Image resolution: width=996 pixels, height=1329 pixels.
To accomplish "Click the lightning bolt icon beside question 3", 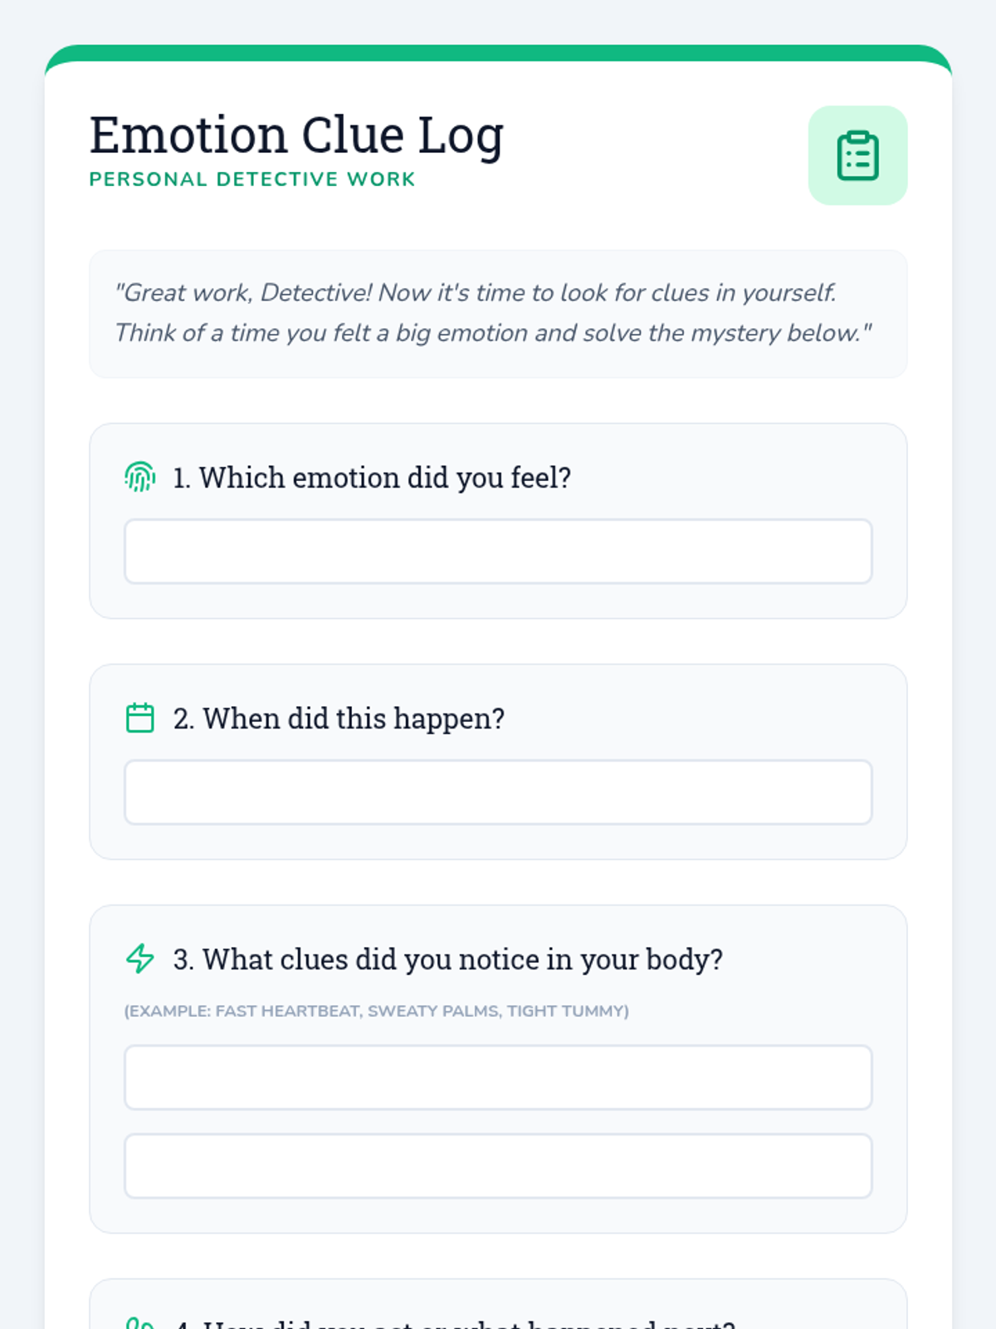I will (139, 959).
